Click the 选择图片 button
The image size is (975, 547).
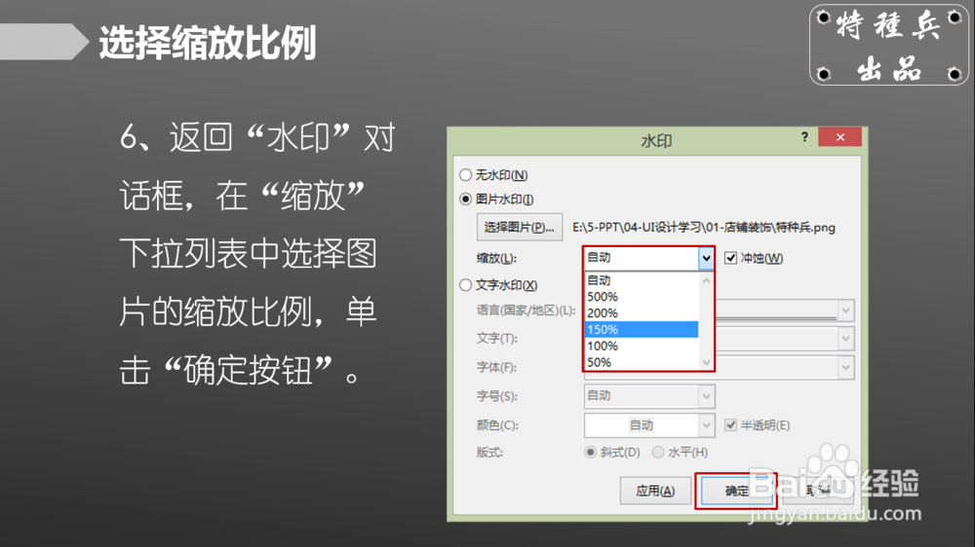tap(520, 227)
